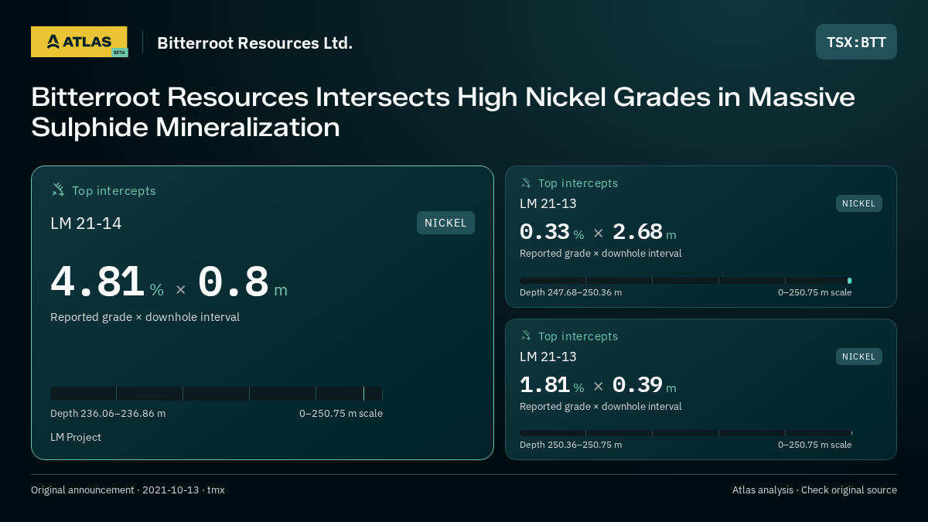Click the Depth 250.36–250.75 m label
Image resolution: width=928 pixels, height=522 pixels.
tap(571, 445)
